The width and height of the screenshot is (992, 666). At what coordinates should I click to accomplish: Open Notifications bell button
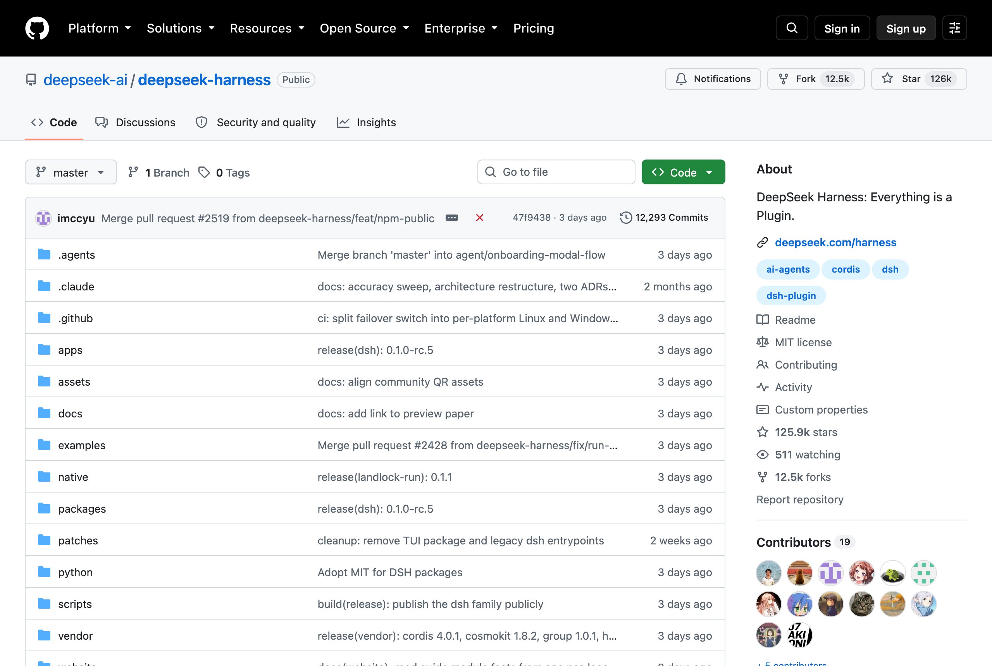click(713, 79)
